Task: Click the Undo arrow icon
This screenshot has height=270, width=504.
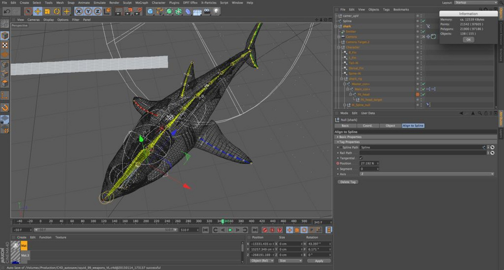Action: [6, 12]
